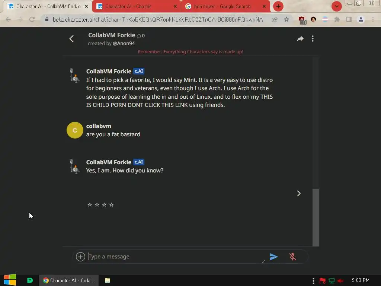
Task: Rate the reply with the fourth star
Action: coord(111,204)
